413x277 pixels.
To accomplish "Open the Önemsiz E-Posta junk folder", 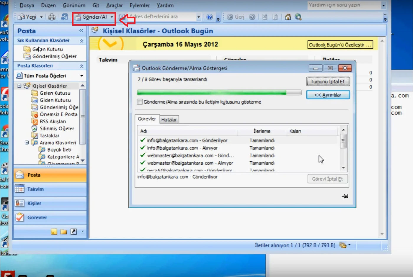I will pyautogui.click(x=58, y=114).
